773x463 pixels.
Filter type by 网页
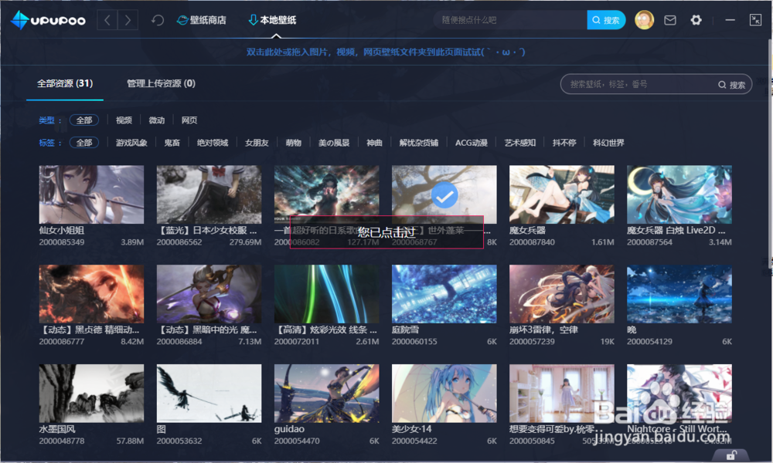(x=189, y=120)
